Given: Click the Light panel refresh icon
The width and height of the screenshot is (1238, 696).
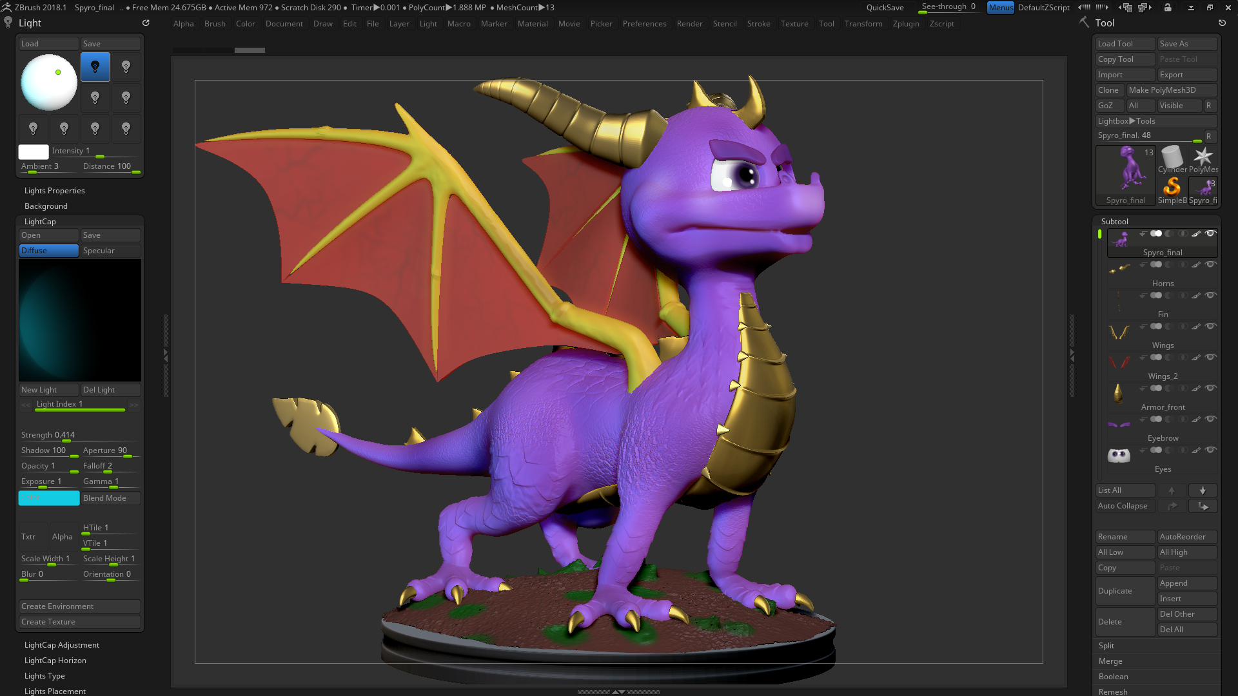Looking at the screenshot, I should [146, 23].
